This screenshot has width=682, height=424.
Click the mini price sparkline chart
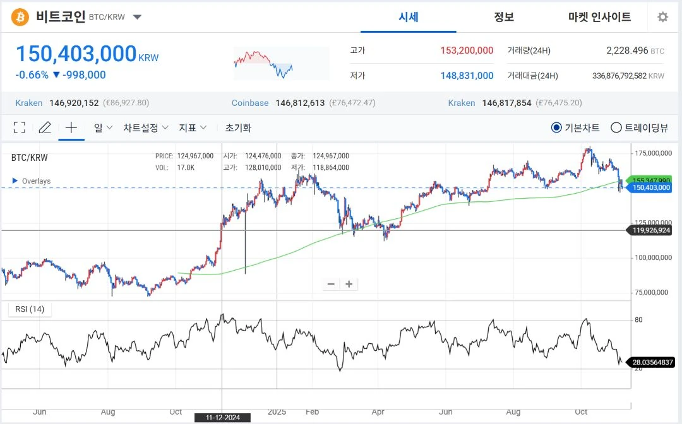tap(282, 64)
